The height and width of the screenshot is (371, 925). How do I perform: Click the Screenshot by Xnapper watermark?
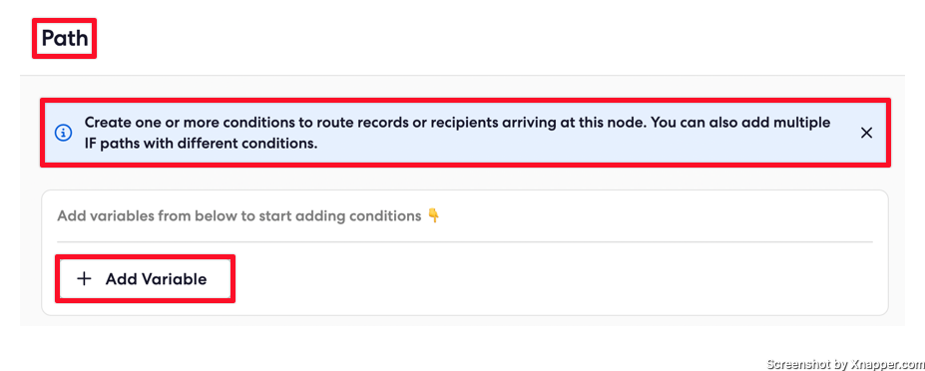[845, 363]
